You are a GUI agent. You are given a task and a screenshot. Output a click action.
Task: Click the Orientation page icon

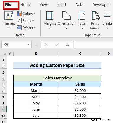67,15
